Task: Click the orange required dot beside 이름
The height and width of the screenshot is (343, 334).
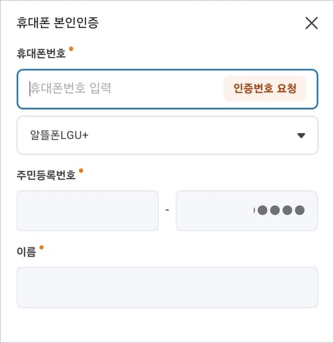Action: (x=41, y=247)
